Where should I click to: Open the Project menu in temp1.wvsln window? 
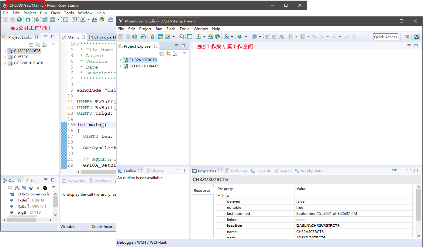(145, 29)
